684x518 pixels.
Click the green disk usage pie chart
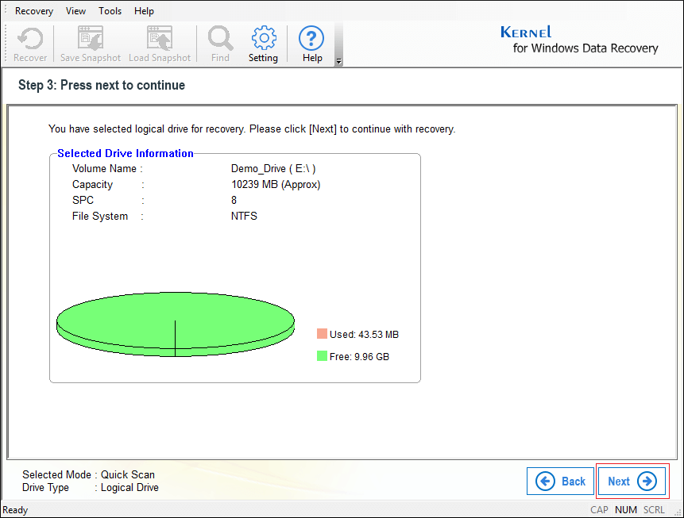(176, 324)
